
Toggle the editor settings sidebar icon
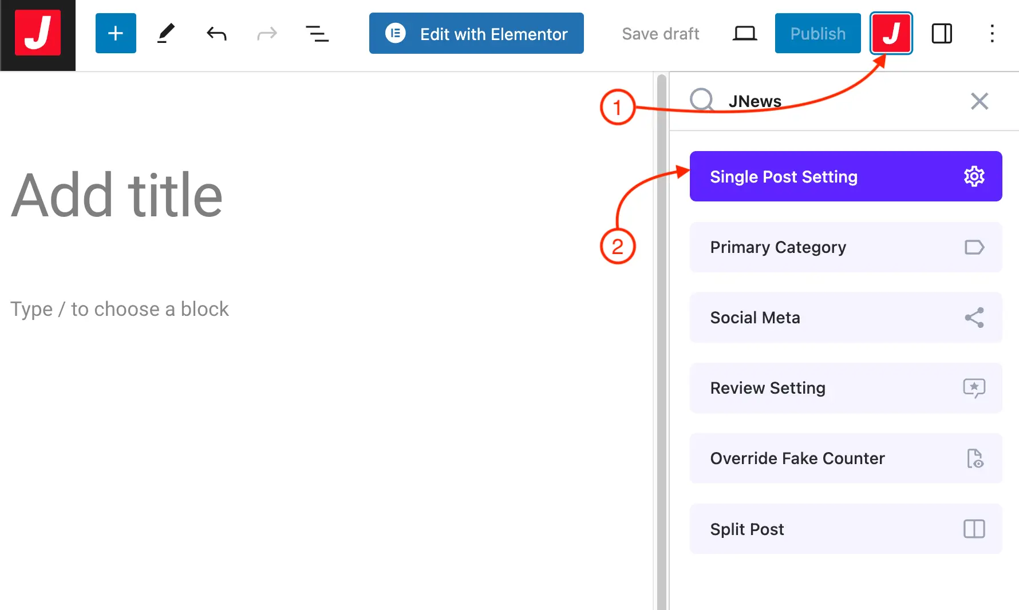(942, 34)
